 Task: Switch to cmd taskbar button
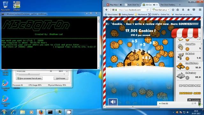point(50,112)
